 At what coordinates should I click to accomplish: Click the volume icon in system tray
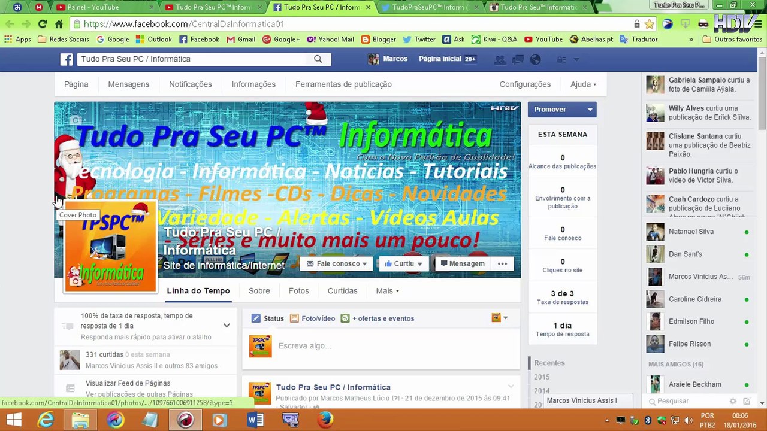tap(689, 420)
